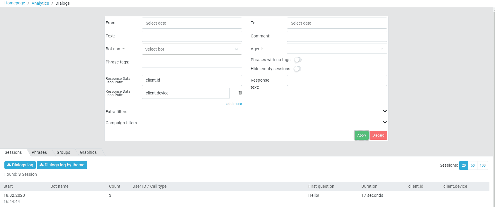Click the First question column header

[321, 186]
